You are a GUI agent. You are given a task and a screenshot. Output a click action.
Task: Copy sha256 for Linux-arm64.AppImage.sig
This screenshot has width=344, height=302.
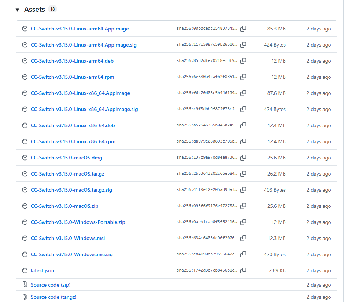pos(243,45)
